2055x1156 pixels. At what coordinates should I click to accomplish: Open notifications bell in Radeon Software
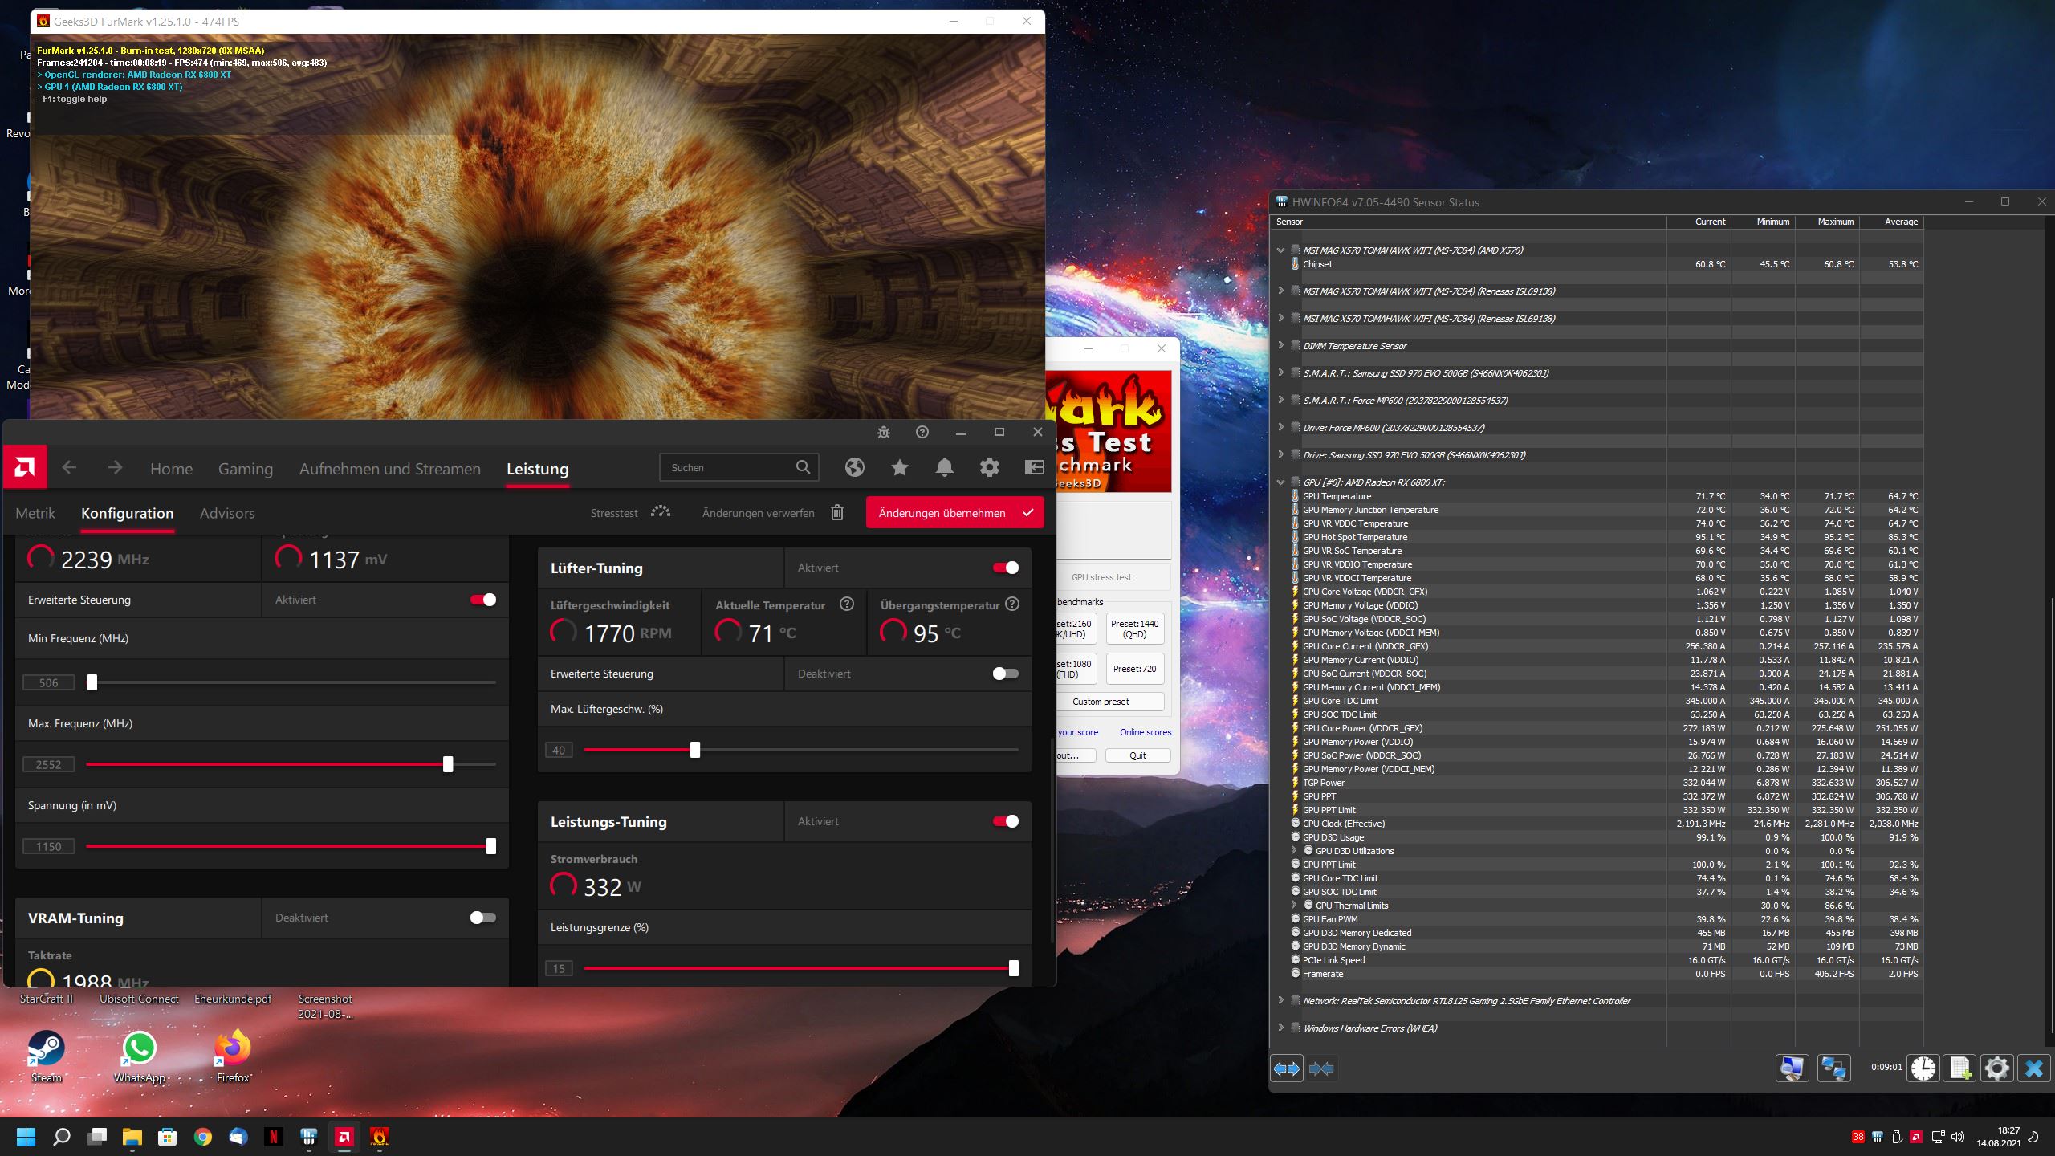pyautogui.click(x=944, y=467)
